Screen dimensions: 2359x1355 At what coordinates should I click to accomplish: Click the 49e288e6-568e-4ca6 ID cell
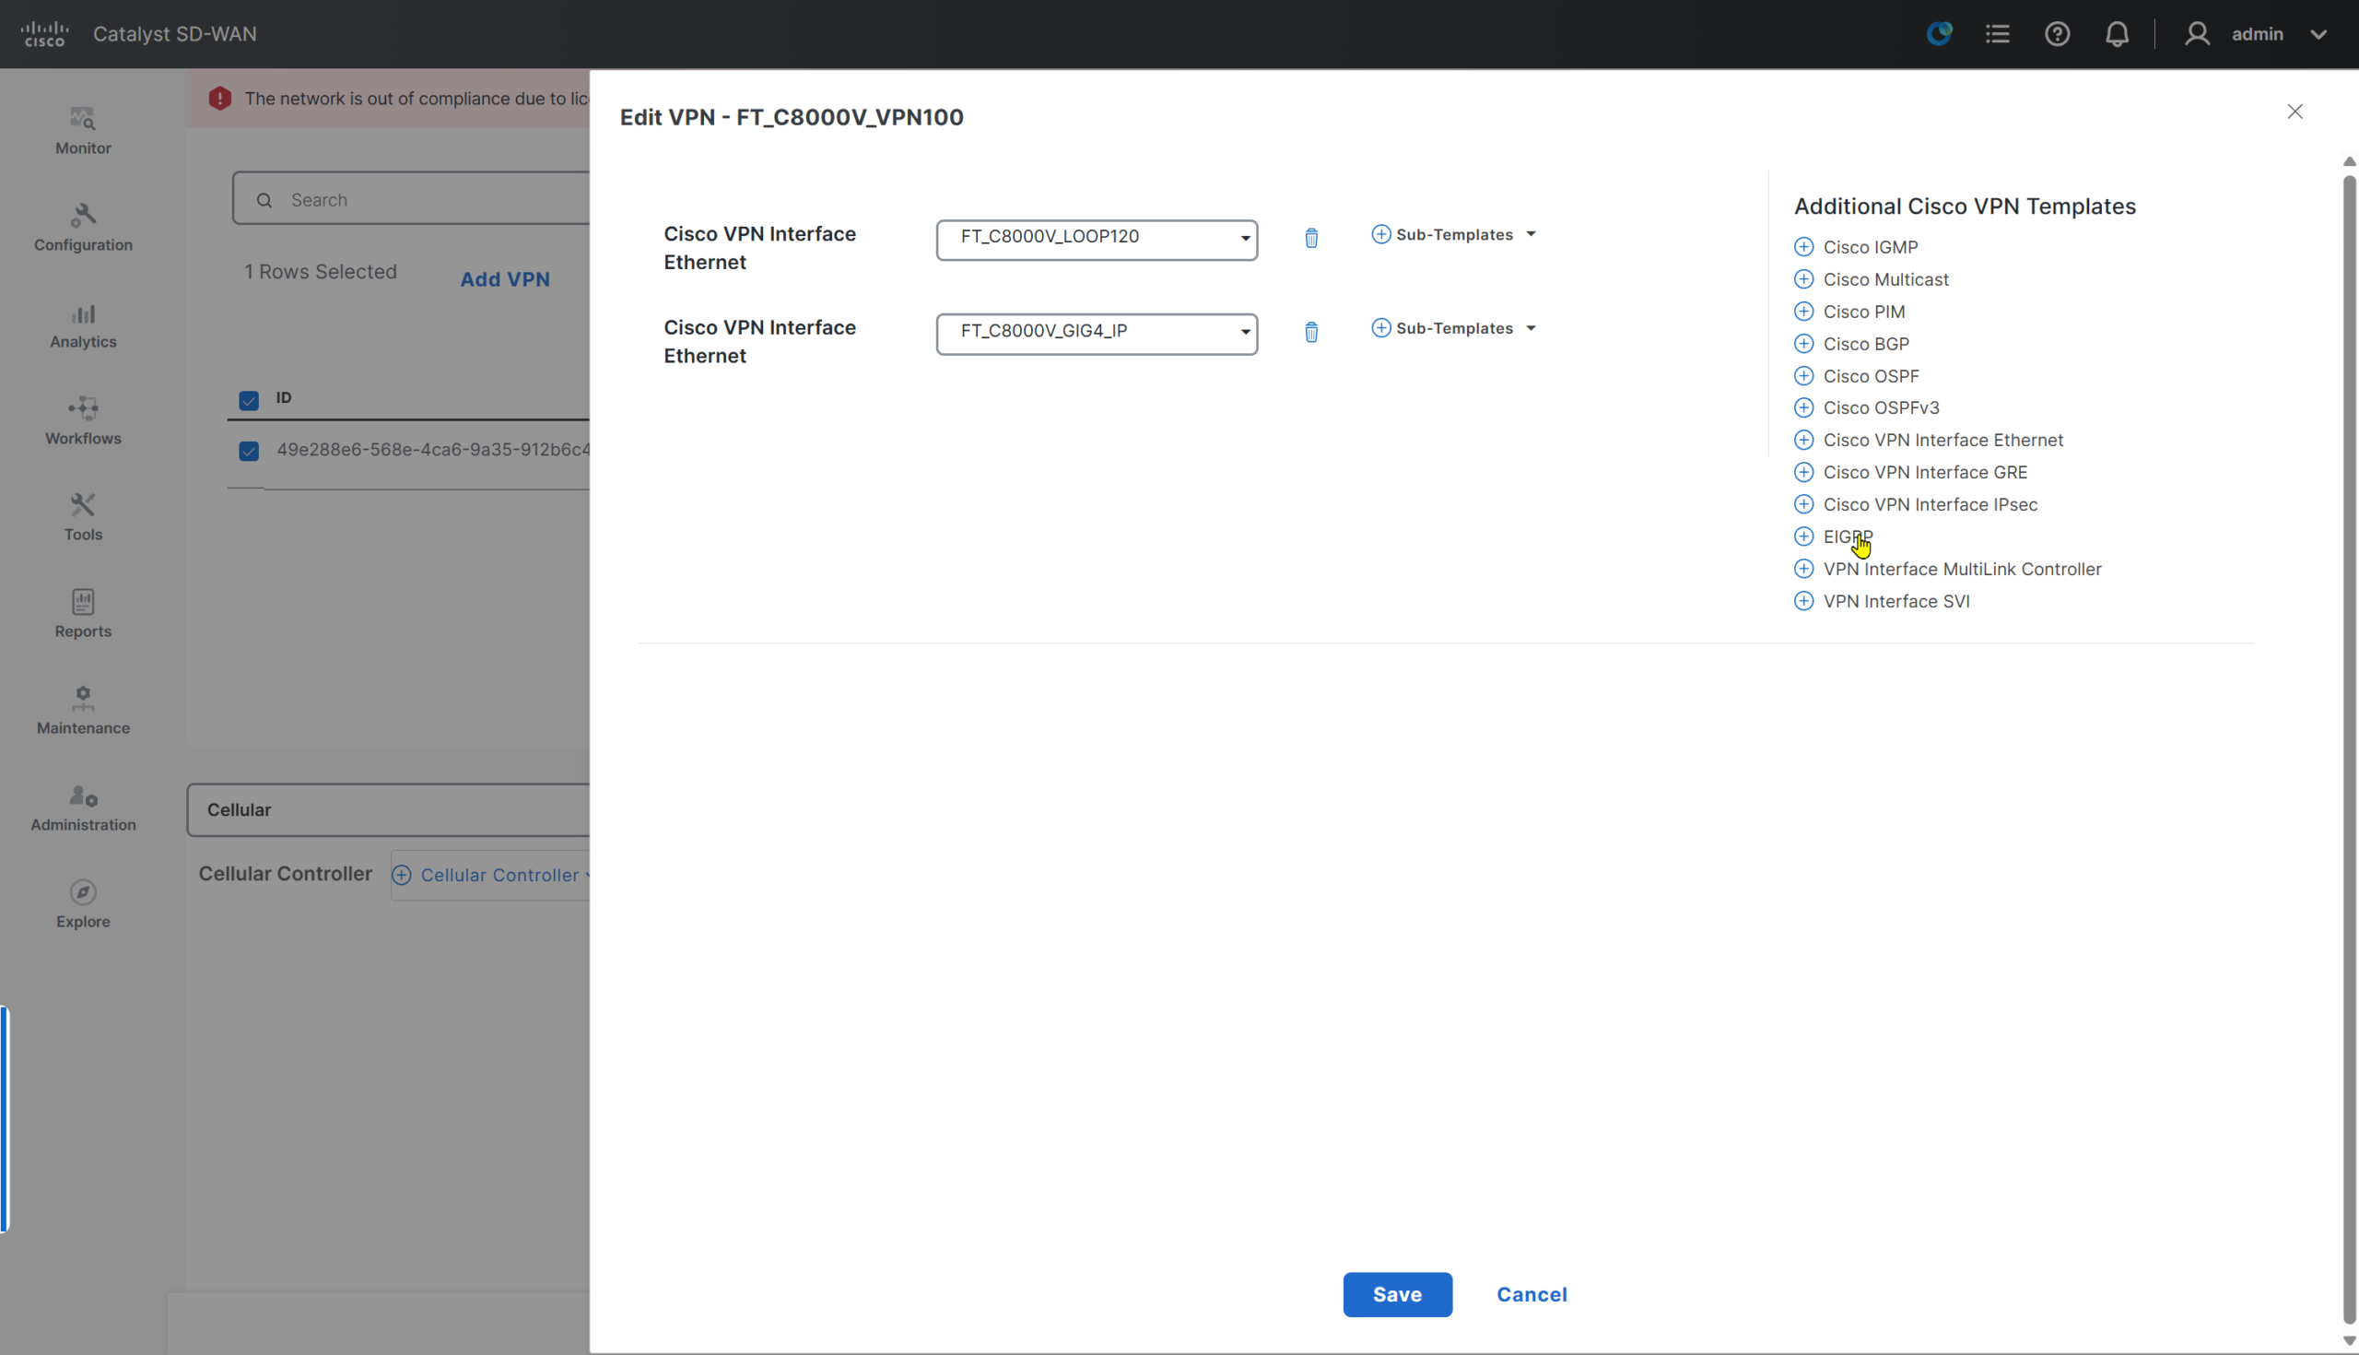click(432, 451)
